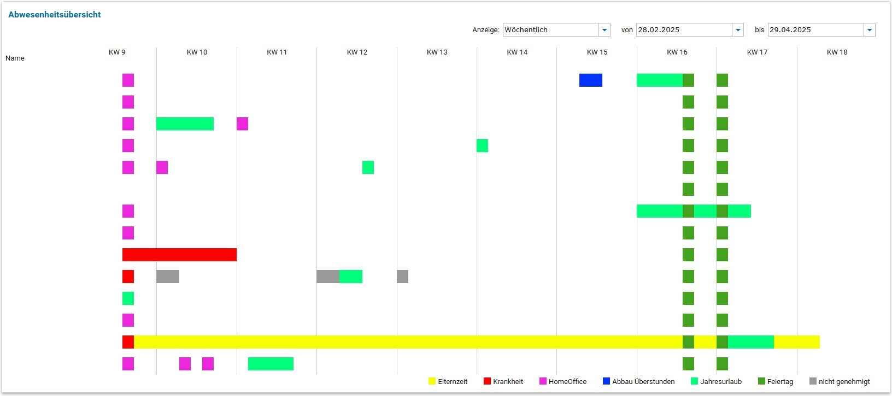Click the 'von' date field 28.02.2025
Viewport: 892px width, 396px height.
[x=684, y=30]
